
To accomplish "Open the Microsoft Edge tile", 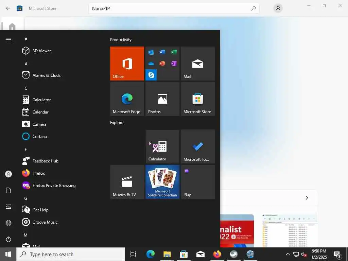I will [x=127, y=99].
